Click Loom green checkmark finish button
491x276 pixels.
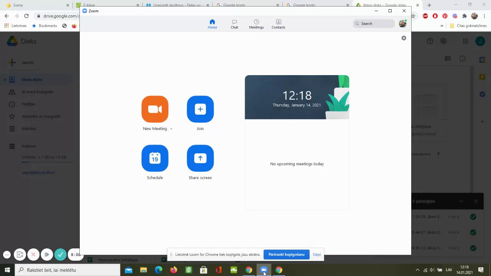tap(60, 254)
